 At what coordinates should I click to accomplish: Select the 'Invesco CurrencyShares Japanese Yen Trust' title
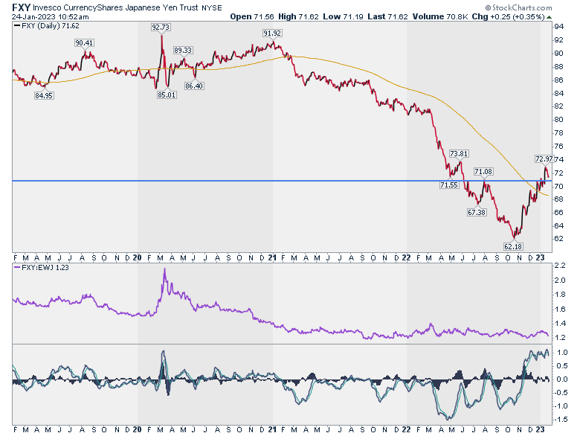[115, 7]
